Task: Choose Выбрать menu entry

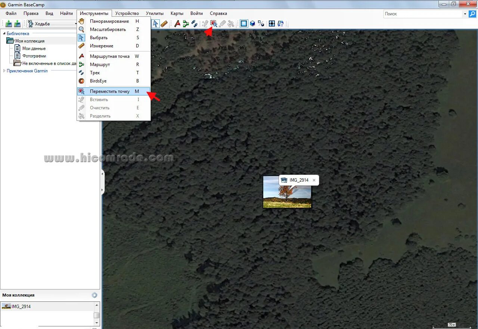Action: pyautogui.click(x=114, y=38)
